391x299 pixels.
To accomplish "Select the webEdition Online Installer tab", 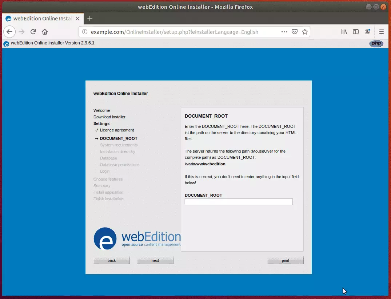I will pyautogui.click(x=43, y=19).
